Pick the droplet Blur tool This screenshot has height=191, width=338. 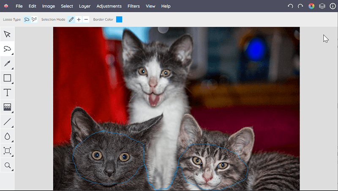click(x=7, y=136)
